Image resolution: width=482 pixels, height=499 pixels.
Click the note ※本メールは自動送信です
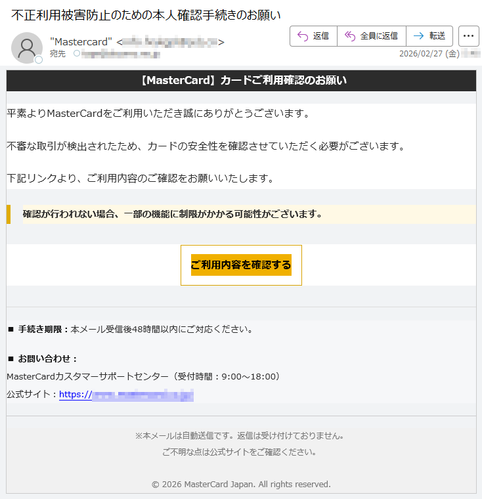coord(240,436)
